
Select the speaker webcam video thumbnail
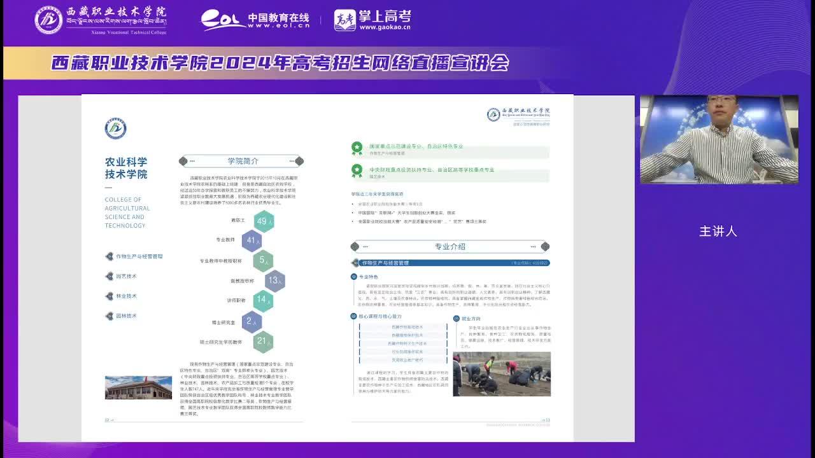pos(719,140)
